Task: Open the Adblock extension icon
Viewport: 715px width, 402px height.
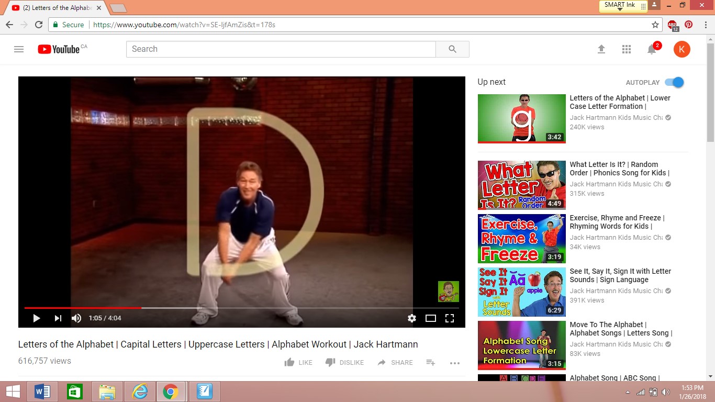Action: point(673,25)
